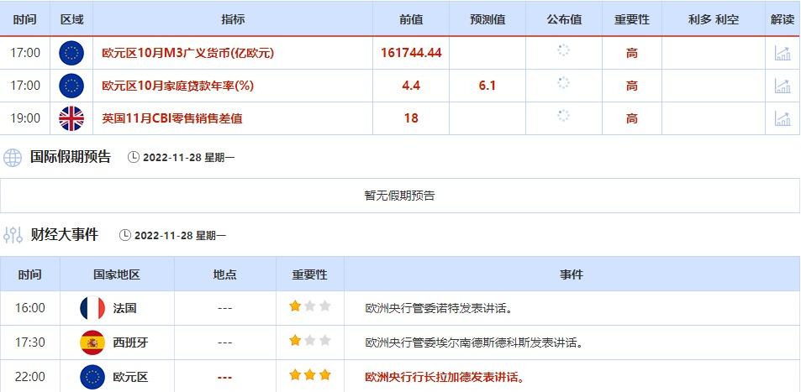Viewport: 801px width, 392px height.
Task: Click the Spain flag icon
Action: (92, 342)
